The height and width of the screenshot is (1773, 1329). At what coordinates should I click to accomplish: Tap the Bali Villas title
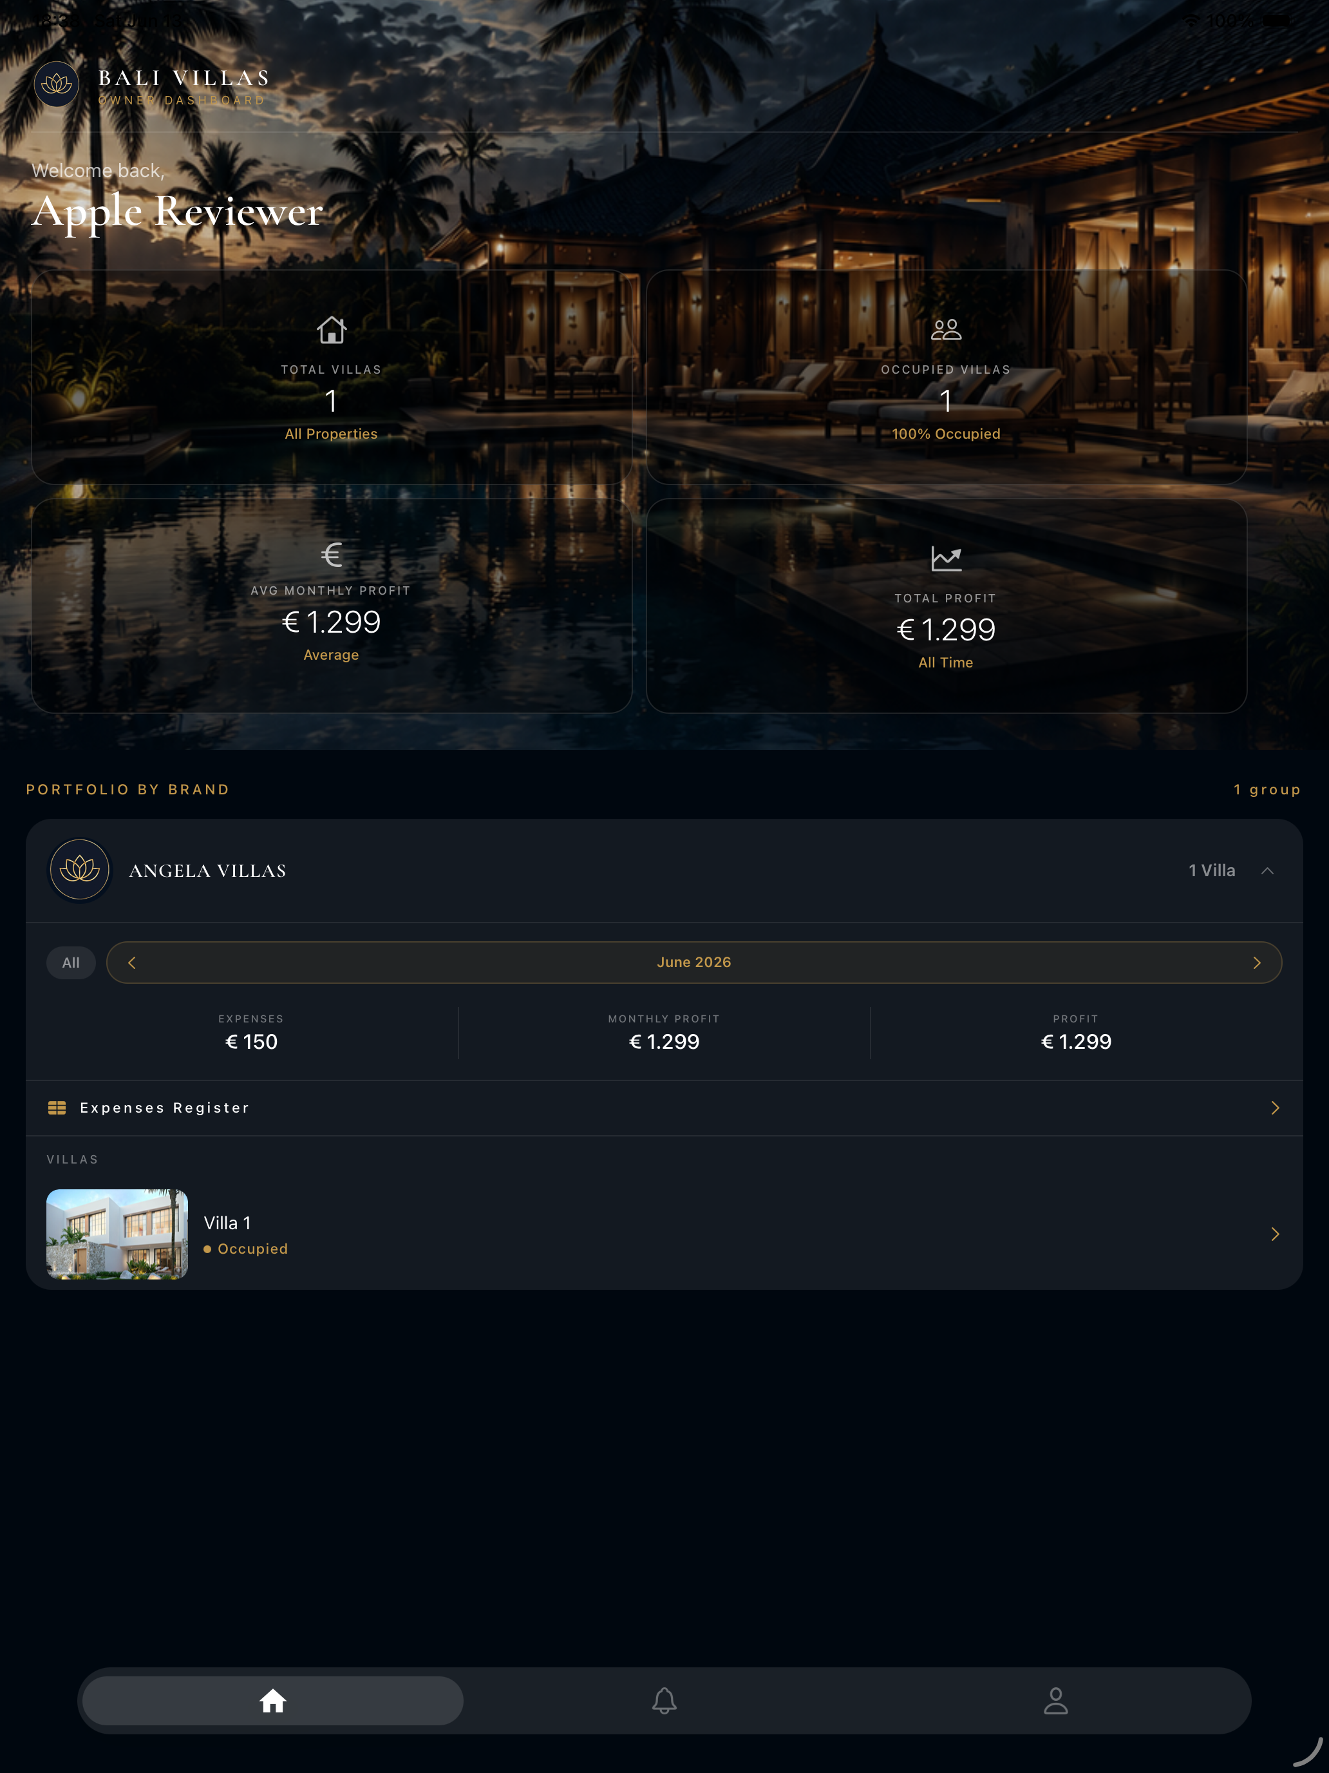tap(184, 78)
